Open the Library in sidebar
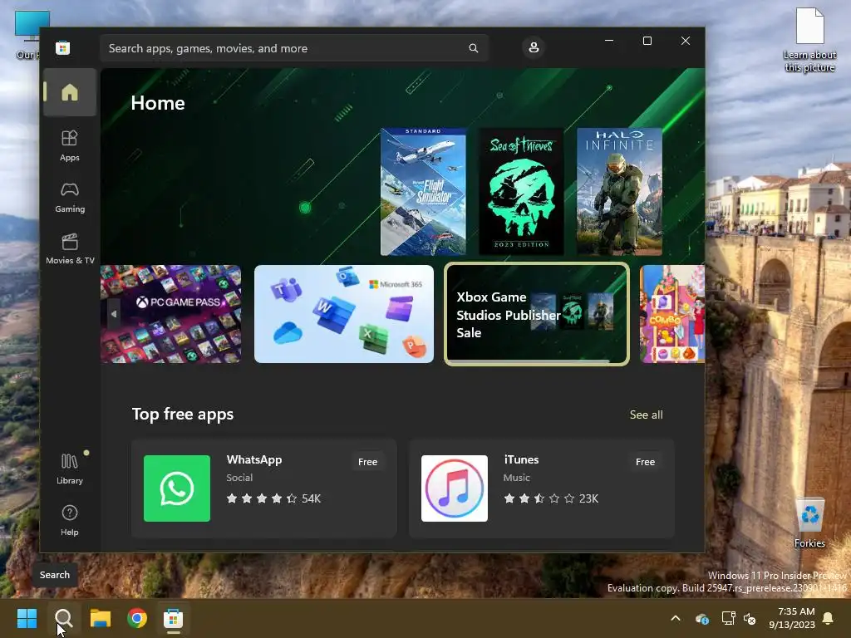The height and width of the screenshot is (638, 851). click(x=70, y=469)
